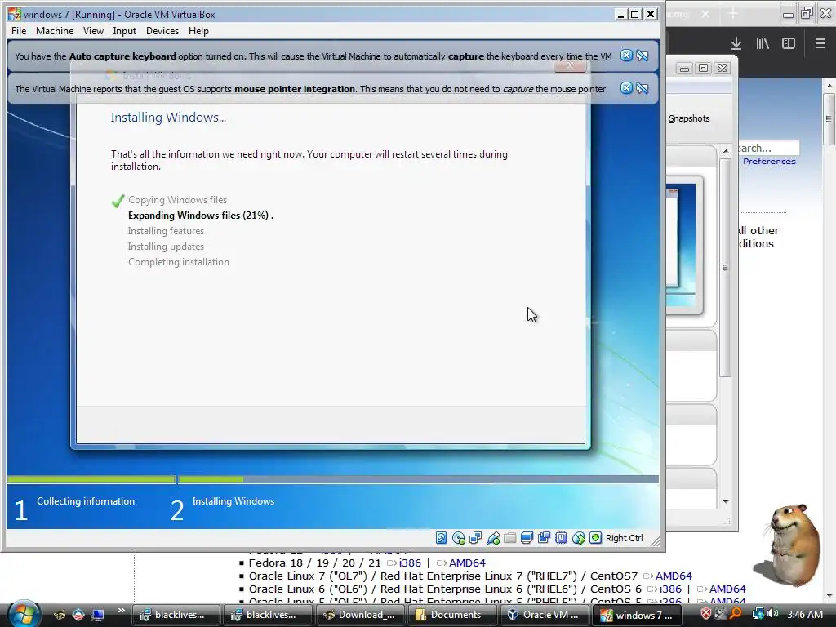Open the Input menu
836x627 pixels.
tap(125, 31)
